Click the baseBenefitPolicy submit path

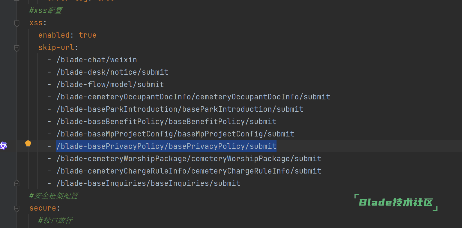tap(166, 122)
